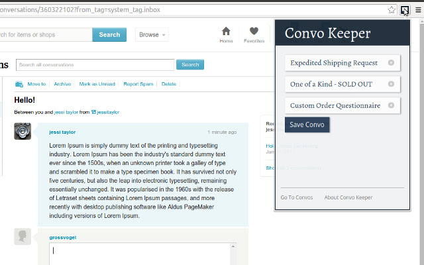
Task: Open About Convo Keeper link
Action: (x=348, y=197)
